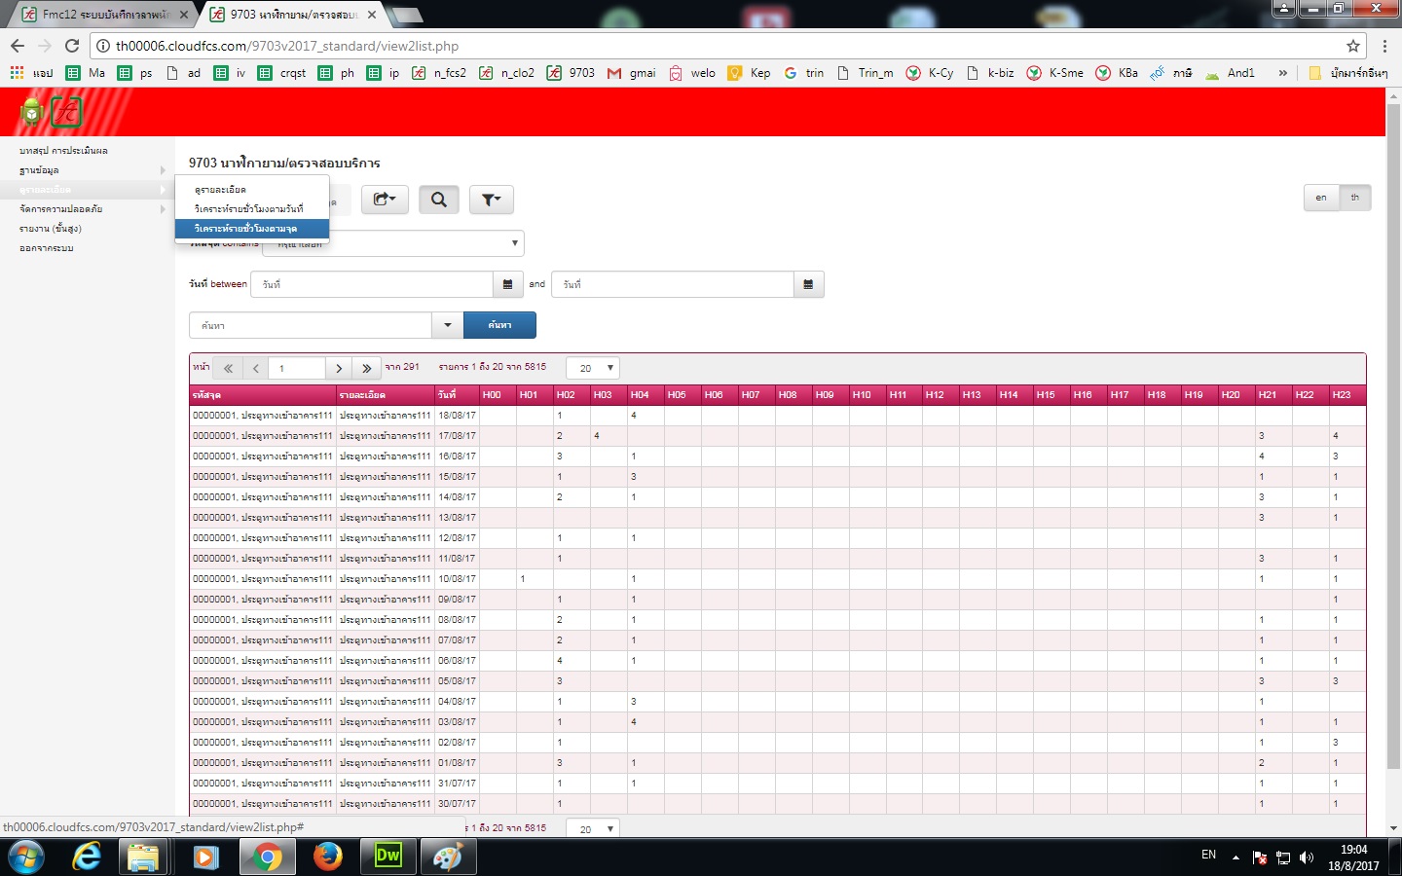Show more bookmarks with chevron

(1283, 73)
